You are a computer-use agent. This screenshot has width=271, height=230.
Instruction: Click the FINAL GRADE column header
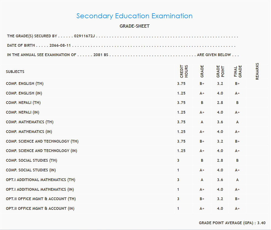click(x=238, y=72)
